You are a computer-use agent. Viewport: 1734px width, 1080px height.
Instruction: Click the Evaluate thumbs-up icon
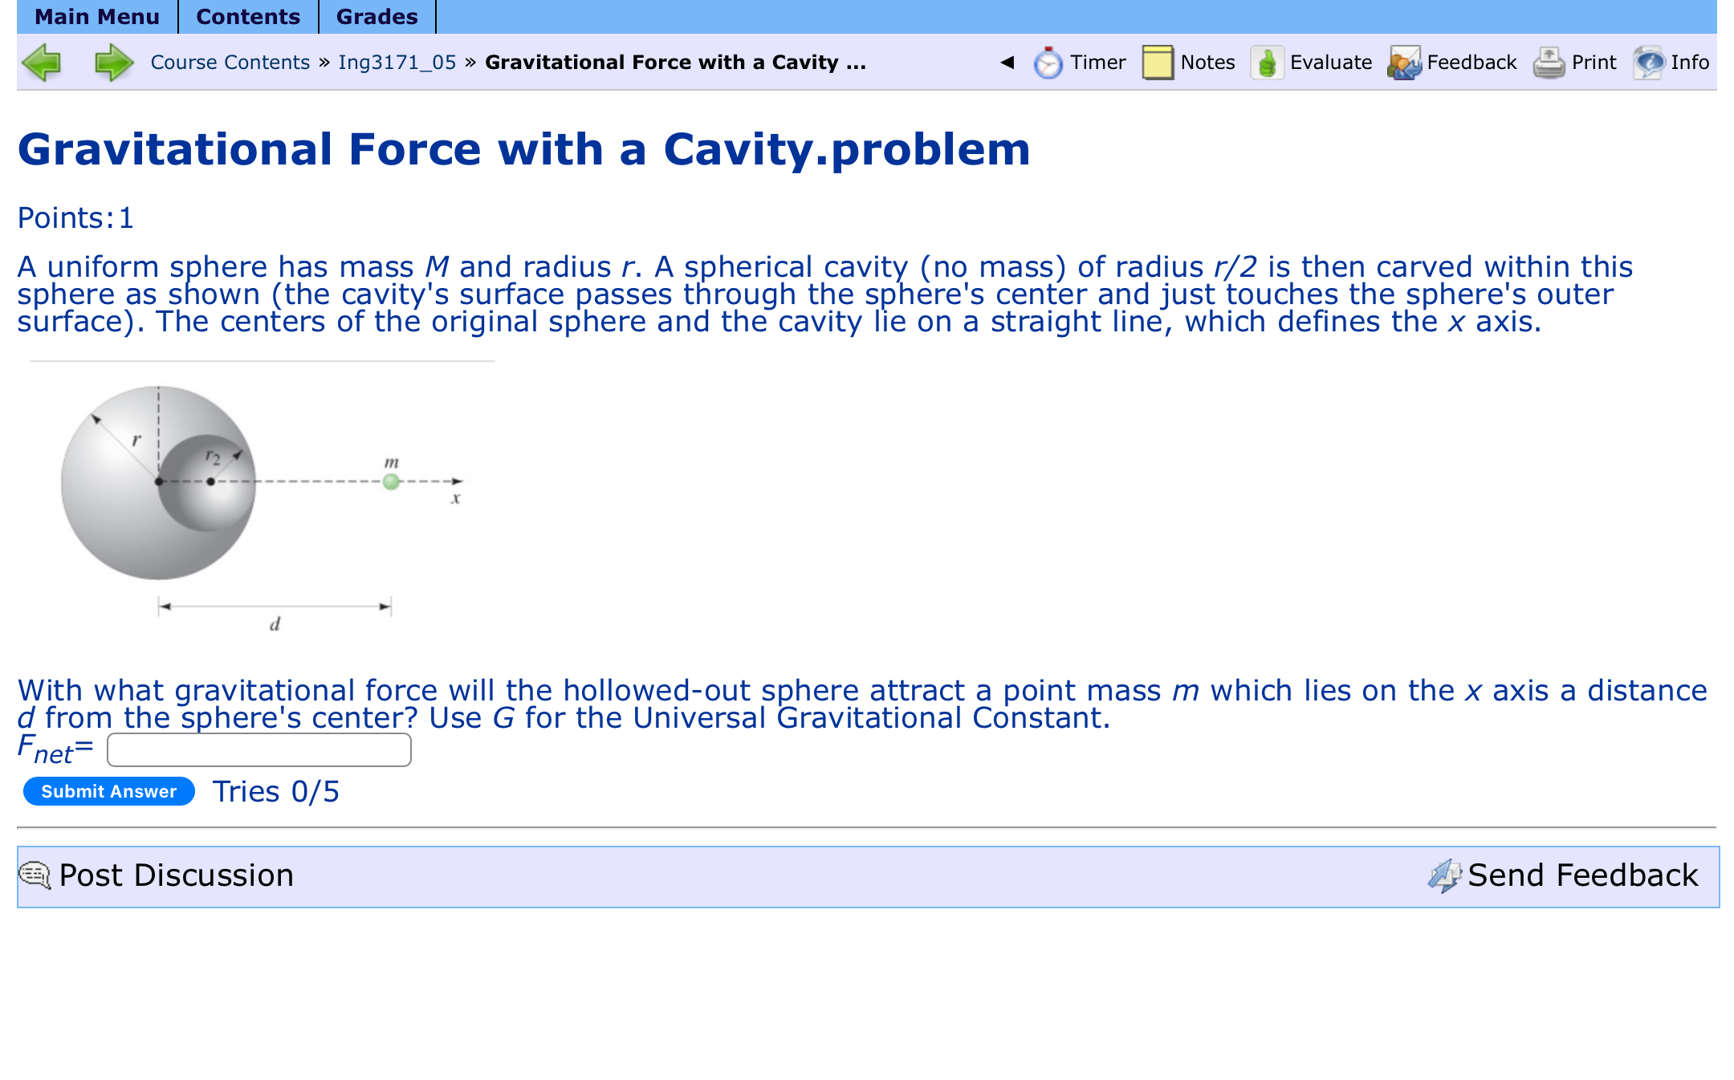(1267, 63)
